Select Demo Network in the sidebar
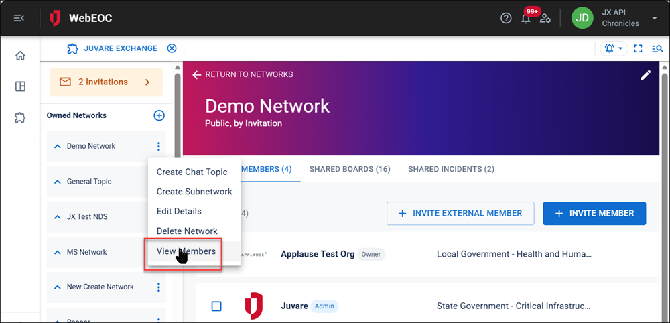The width and height of the screenshot is (670, 323). (91, 146)
